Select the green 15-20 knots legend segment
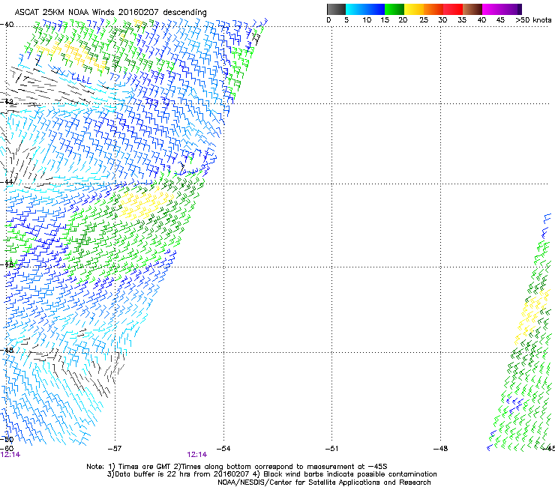 [x=394, y=9]
